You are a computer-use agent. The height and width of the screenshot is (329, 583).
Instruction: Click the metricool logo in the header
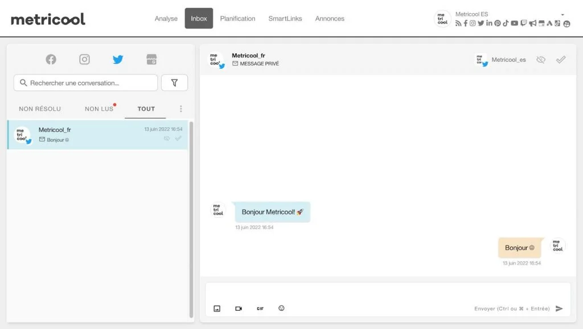(48, 19)
